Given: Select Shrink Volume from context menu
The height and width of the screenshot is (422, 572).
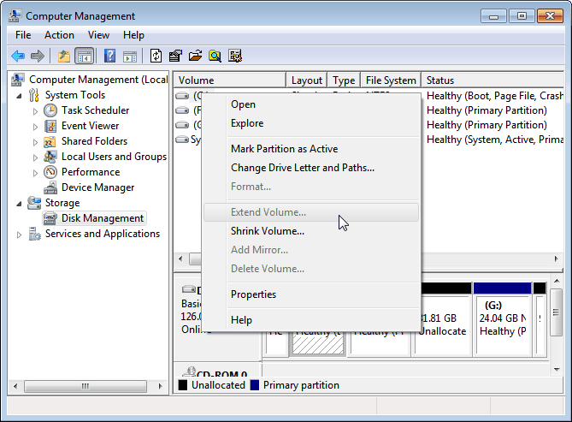Looking at the screenshot, I should tap(311, 231).
